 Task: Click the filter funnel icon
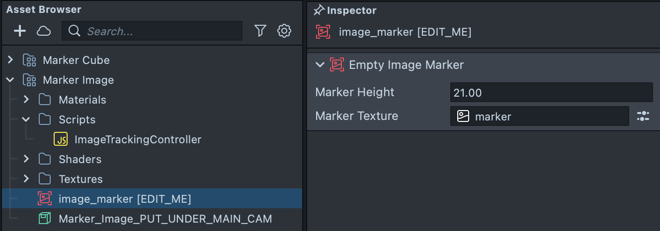pos(260,31)
